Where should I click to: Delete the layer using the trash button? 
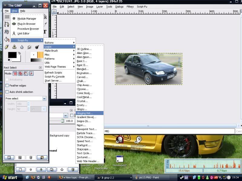coord(73,170)
